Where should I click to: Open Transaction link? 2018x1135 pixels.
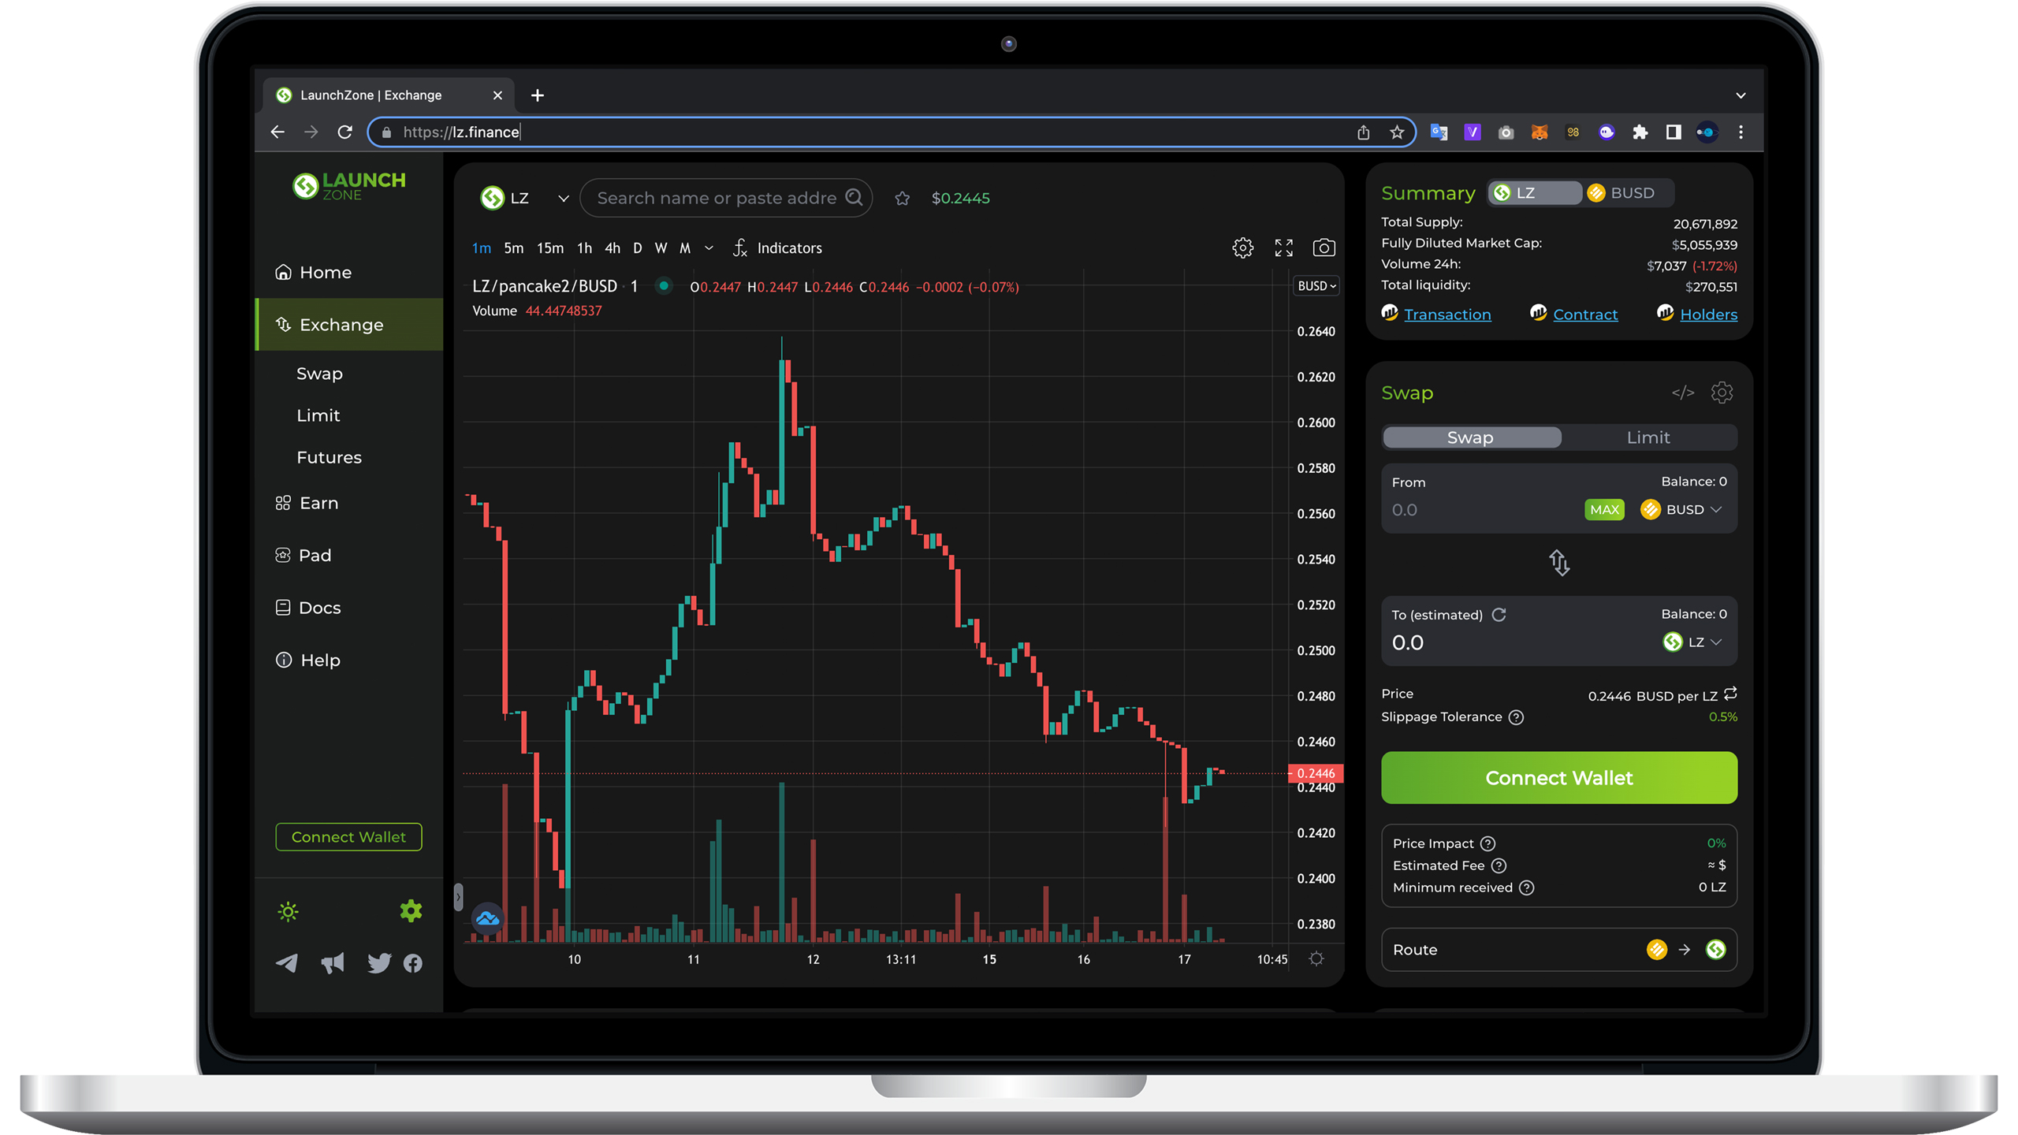point(1447,314)
